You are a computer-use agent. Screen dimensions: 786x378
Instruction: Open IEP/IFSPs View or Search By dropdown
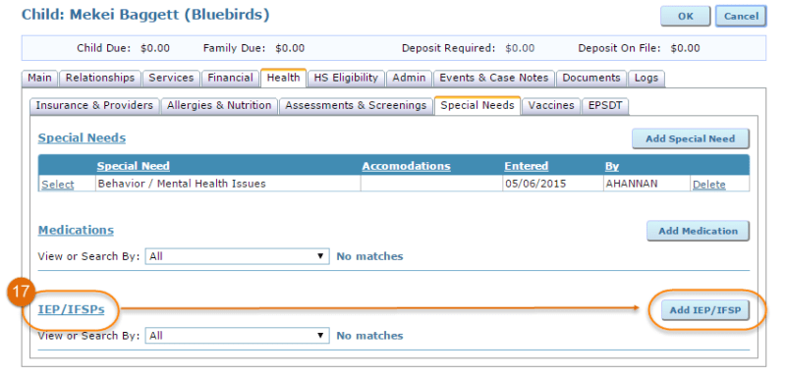click(237, 336)
